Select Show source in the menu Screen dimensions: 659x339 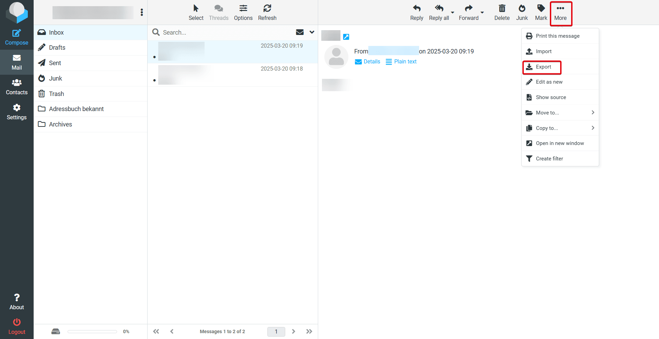550,97
